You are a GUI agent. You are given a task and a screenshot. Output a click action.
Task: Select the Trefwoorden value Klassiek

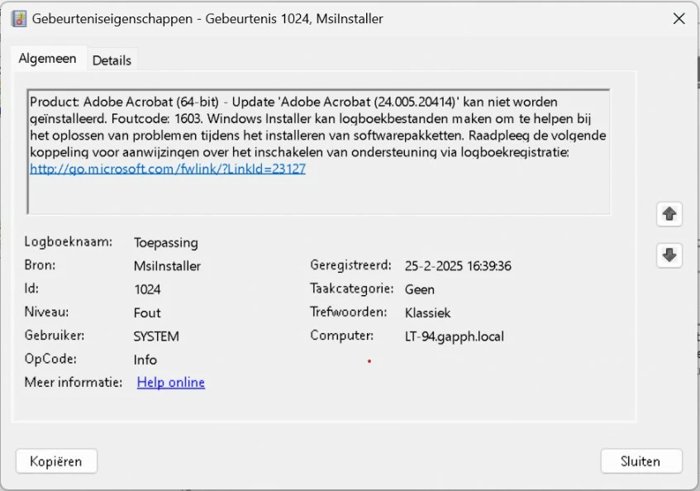pos(427,313)
